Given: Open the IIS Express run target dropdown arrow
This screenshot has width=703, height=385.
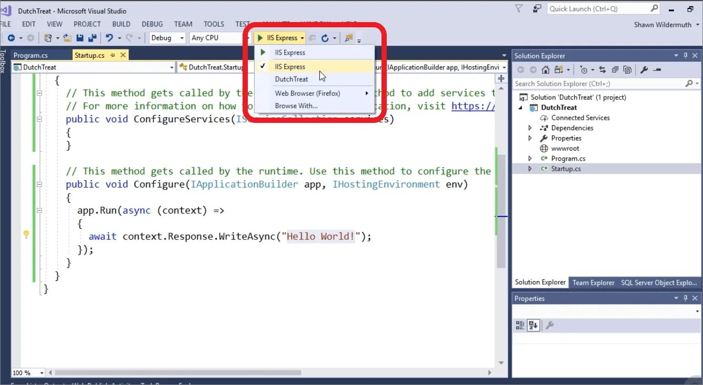Looking at the screenshot, I should [x=302, y=38].
